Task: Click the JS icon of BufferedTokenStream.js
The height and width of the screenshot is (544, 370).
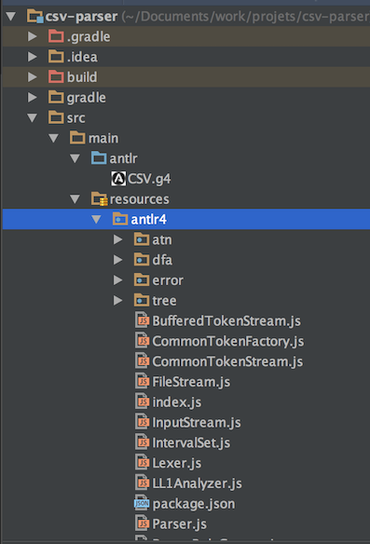Action: (x=142, y=320)
